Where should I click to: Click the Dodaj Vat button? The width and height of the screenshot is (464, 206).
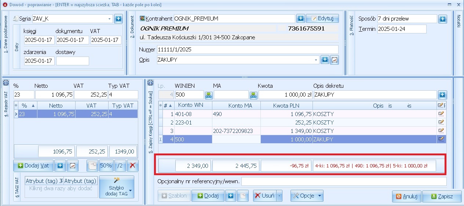[x=33, y=166]
